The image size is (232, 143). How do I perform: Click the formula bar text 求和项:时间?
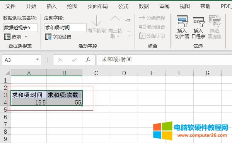[x=117, y=60]
